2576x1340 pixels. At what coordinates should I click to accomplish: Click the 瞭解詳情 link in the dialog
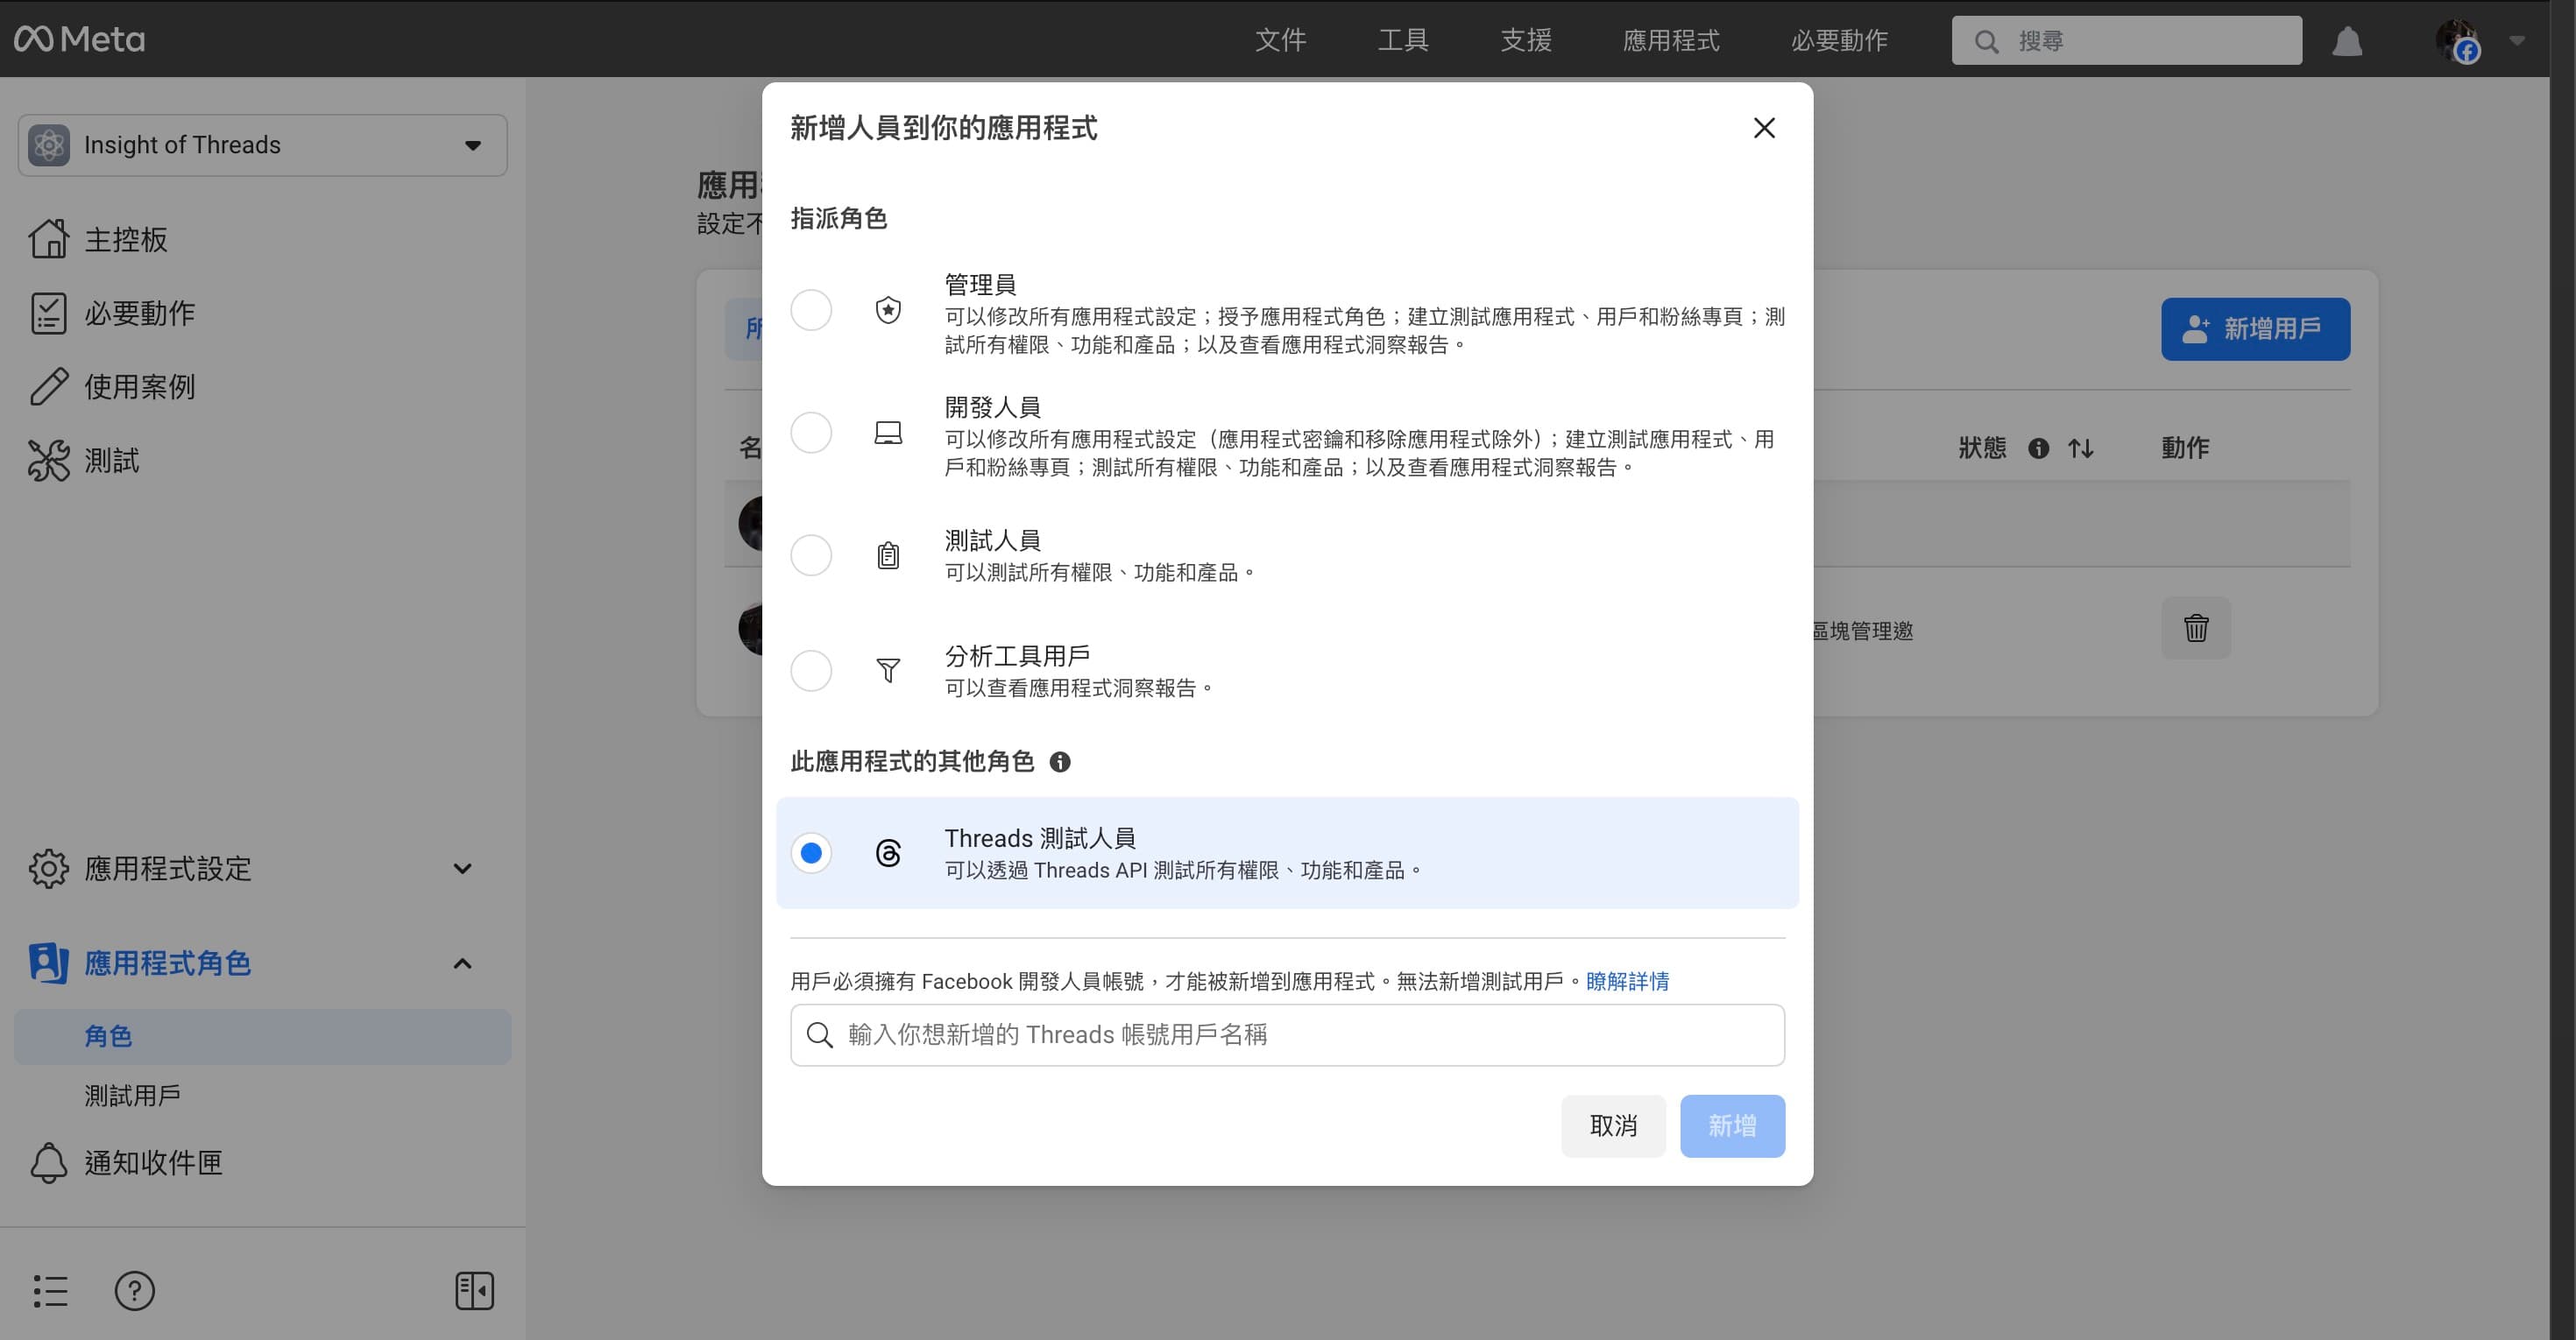[1627, 981]
